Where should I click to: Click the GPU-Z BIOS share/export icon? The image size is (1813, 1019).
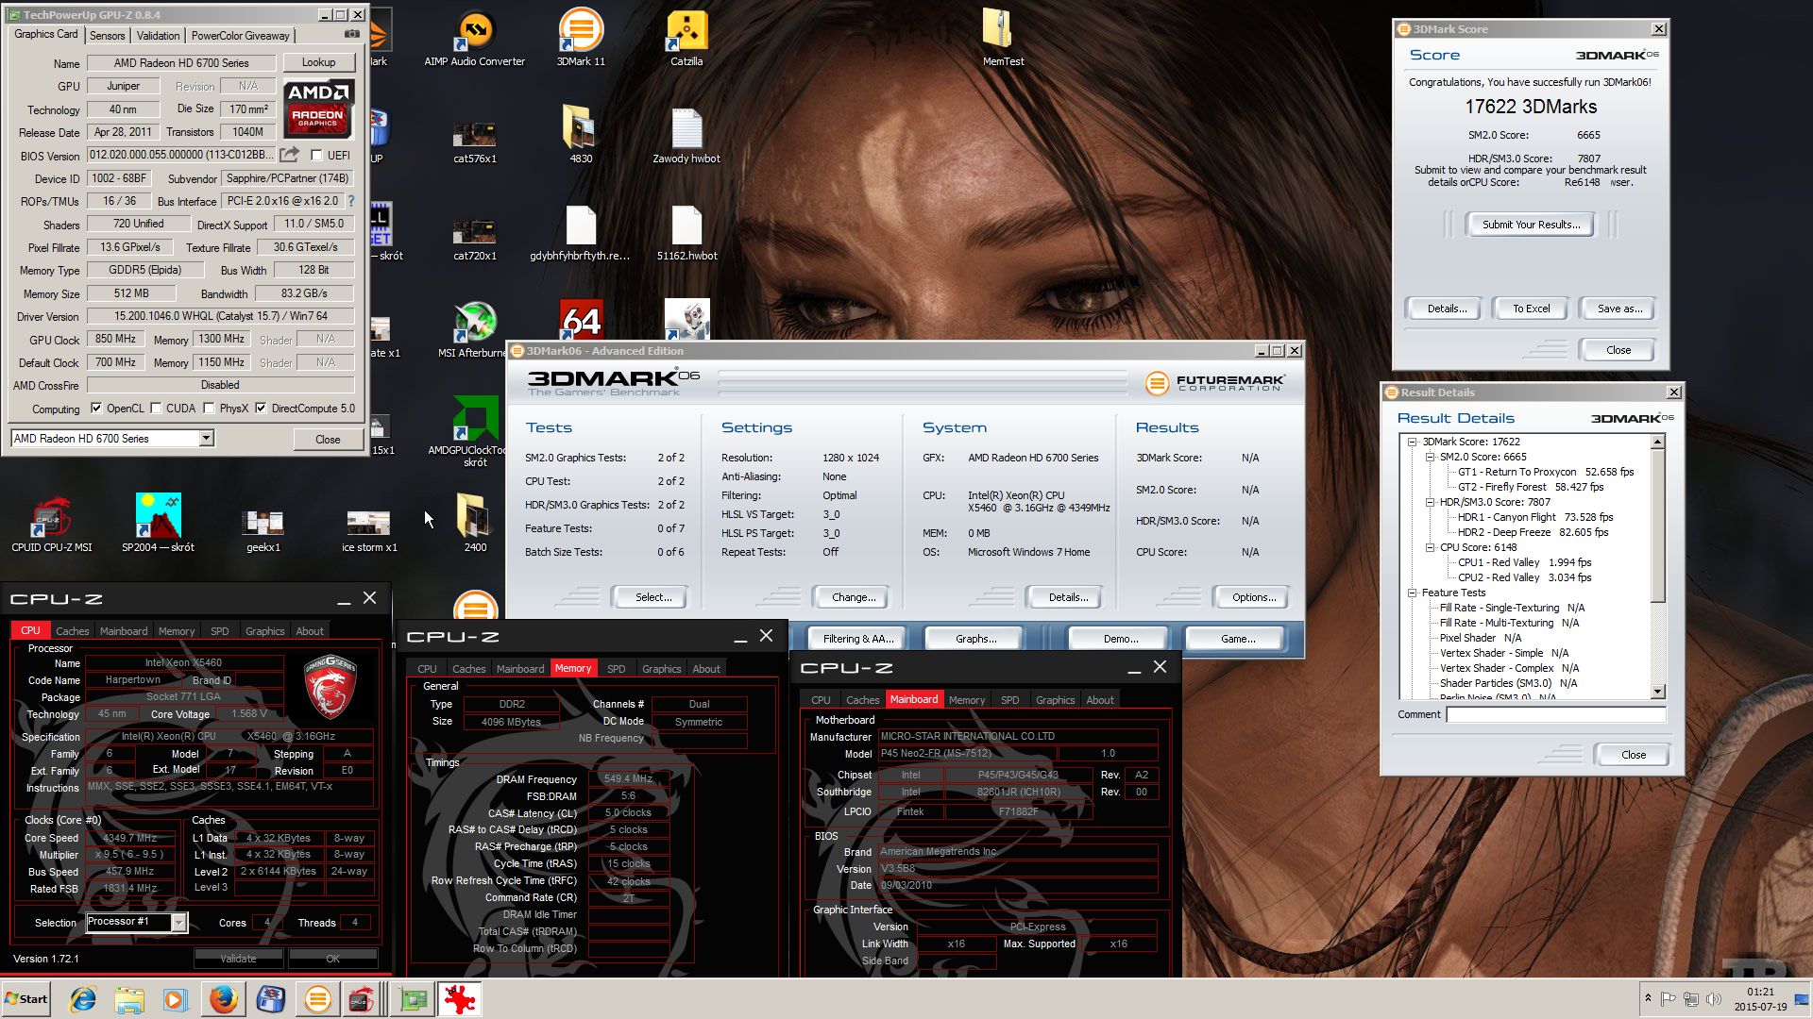point(290,155)
